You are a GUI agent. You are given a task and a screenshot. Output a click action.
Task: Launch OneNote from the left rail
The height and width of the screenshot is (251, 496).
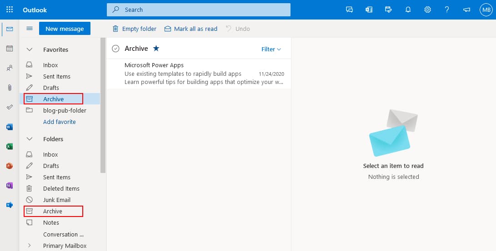[10, 185]
